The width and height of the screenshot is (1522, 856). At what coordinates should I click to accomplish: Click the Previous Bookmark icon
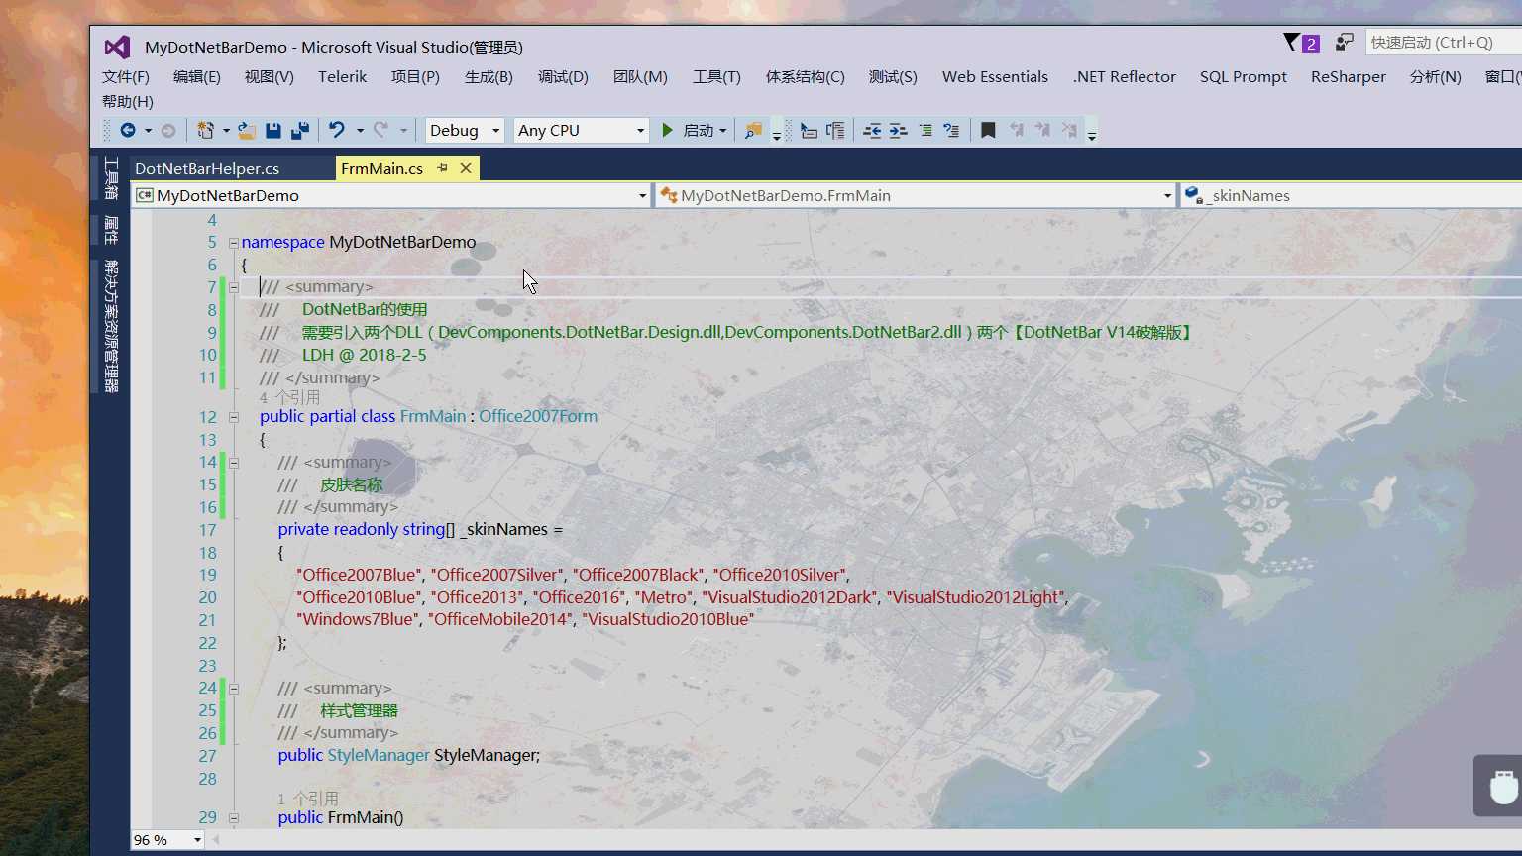click(1016, 130)
